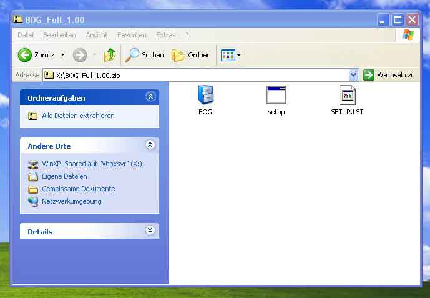Image resolution: width=430 pixels, height=298 pixels.
Task: Go up one folder level
Action: click(x=110, y=55)
